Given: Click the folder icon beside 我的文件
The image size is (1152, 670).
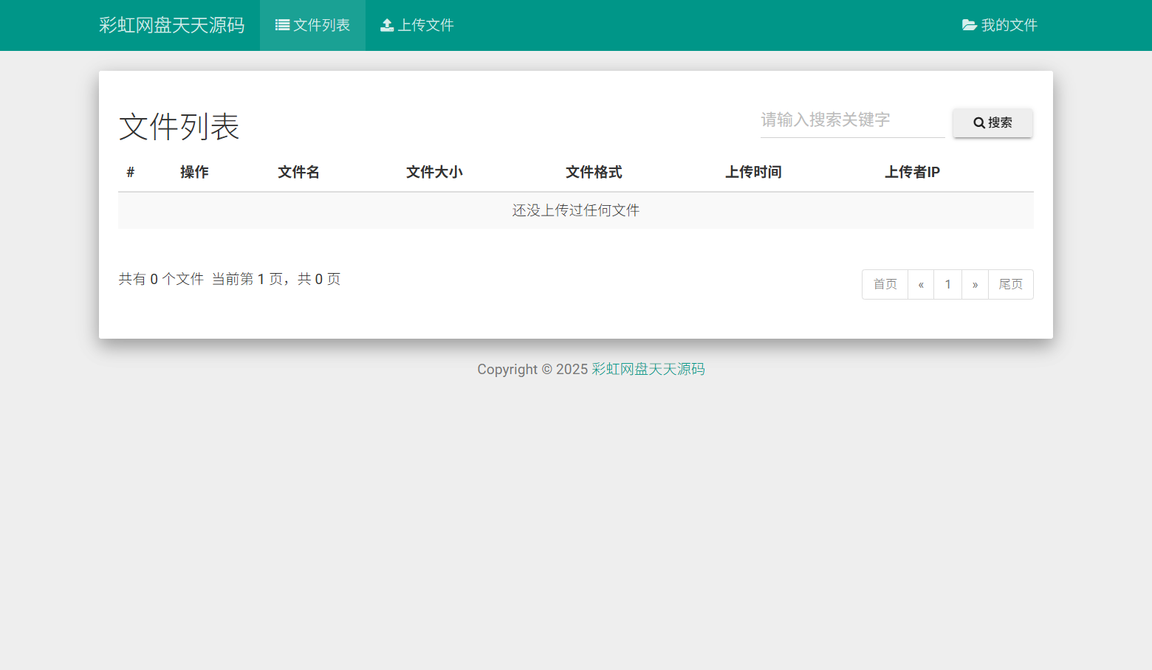Looking at the screenshot, I should 970,24.
